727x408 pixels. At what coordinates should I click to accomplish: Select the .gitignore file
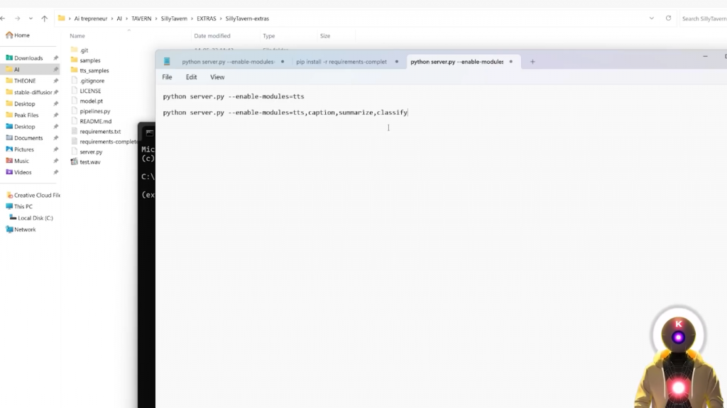(87, 81)
